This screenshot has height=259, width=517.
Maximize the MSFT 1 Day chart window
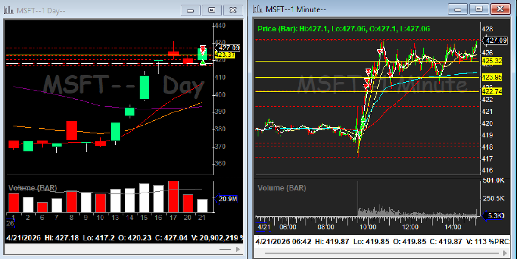pyautogui.click(x=212, y=9)
